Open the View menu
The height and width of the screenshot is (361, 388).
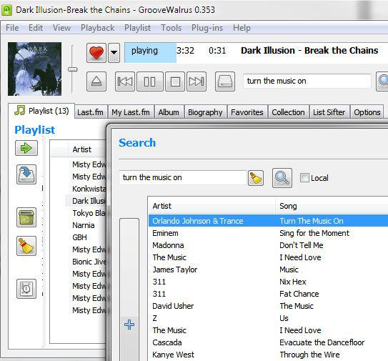[62, 28]
